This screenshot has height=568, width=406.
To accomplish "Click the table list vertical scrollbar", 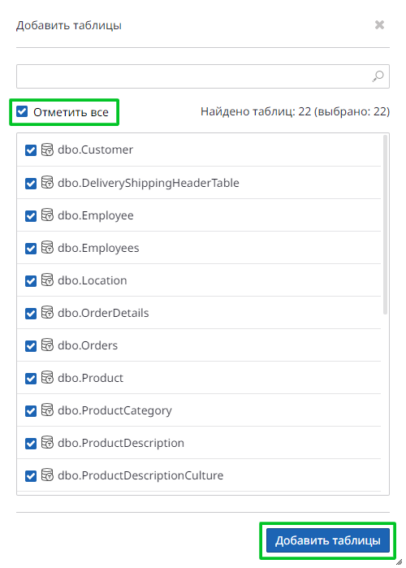I will pos(386,224).
